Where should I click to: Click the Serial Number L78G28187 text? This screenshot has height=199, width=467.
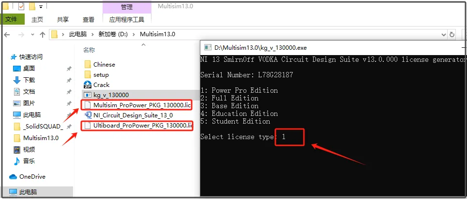pos(247,75)
